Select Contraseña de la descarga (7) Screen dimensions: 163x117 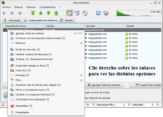pos(46,99)
